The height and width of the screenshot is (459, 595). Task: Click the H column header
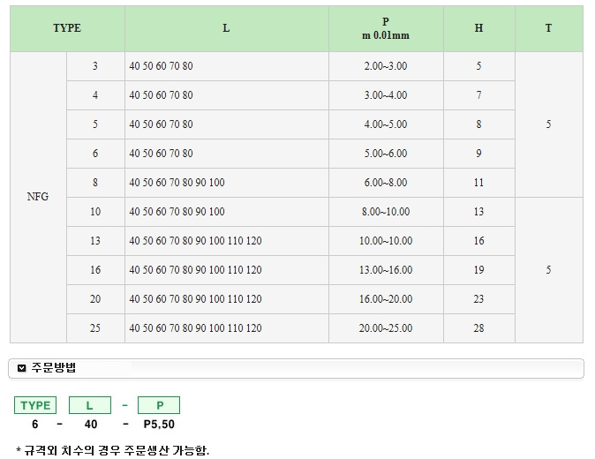pyautogui.click(x=478, y=28)
